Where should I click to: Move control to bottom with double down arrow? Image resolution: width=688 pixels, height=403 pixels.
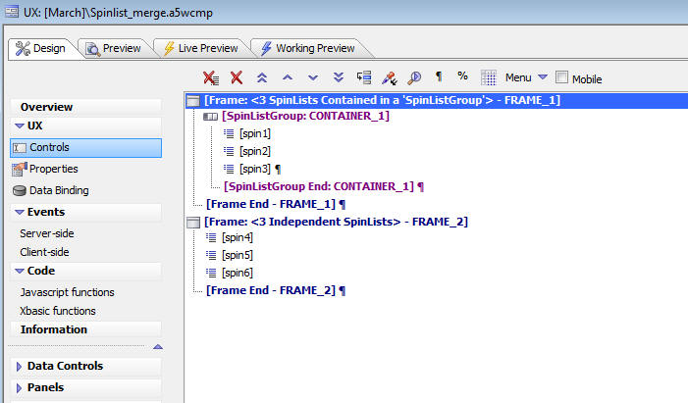click(339, 77)
